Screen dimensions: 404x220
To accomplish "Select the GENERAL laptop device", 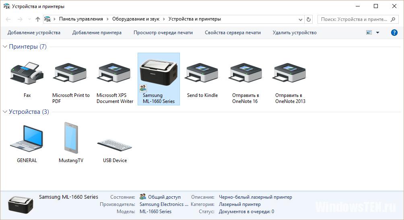I will coord(27,139).
